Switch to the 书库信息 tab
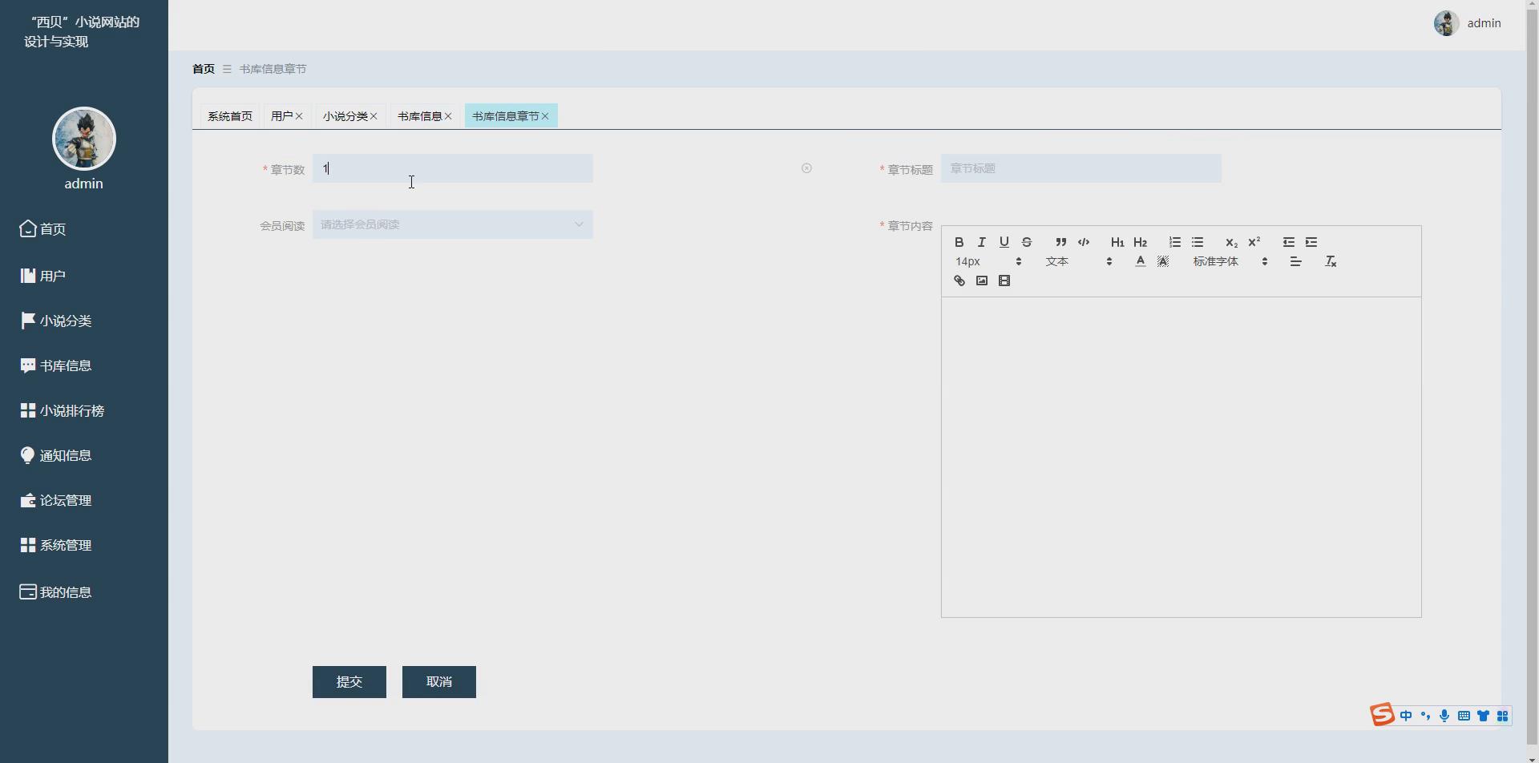The height and width of the screenshot is (763, 1539). 419,116
